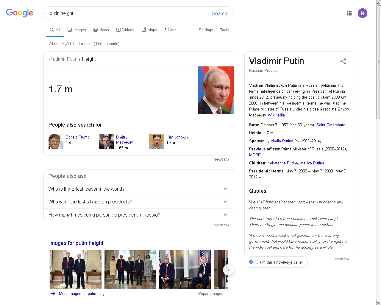The height and width of the screenshot is (305, 381).
Task: Open the Mariya Putina link
Action: (312, 163)
